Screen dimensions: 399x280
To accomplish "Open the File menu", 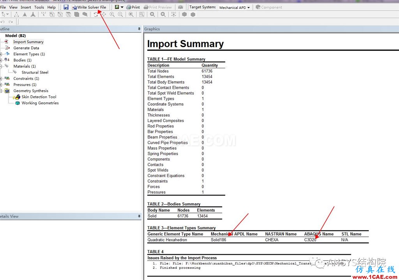I will pos(3,7).
